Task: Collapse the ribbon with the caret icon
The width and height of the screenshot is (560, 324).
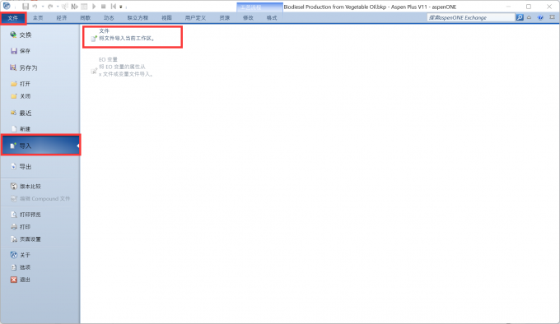Action: (530, 17)
